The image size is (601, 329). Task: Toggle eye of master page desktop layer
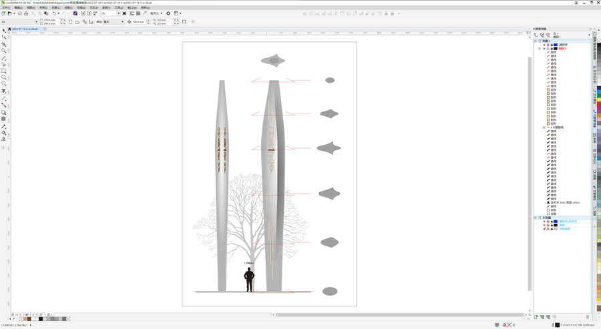544,225
